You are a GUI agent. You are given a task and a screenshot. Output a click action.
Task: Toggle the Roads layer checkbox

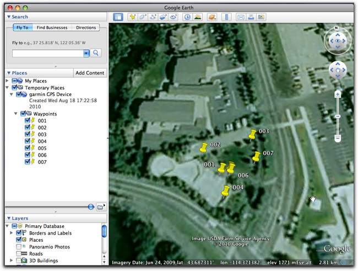20,254
